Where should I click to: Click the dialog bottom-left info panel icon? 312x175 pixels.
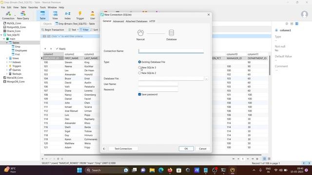[104, 149]
